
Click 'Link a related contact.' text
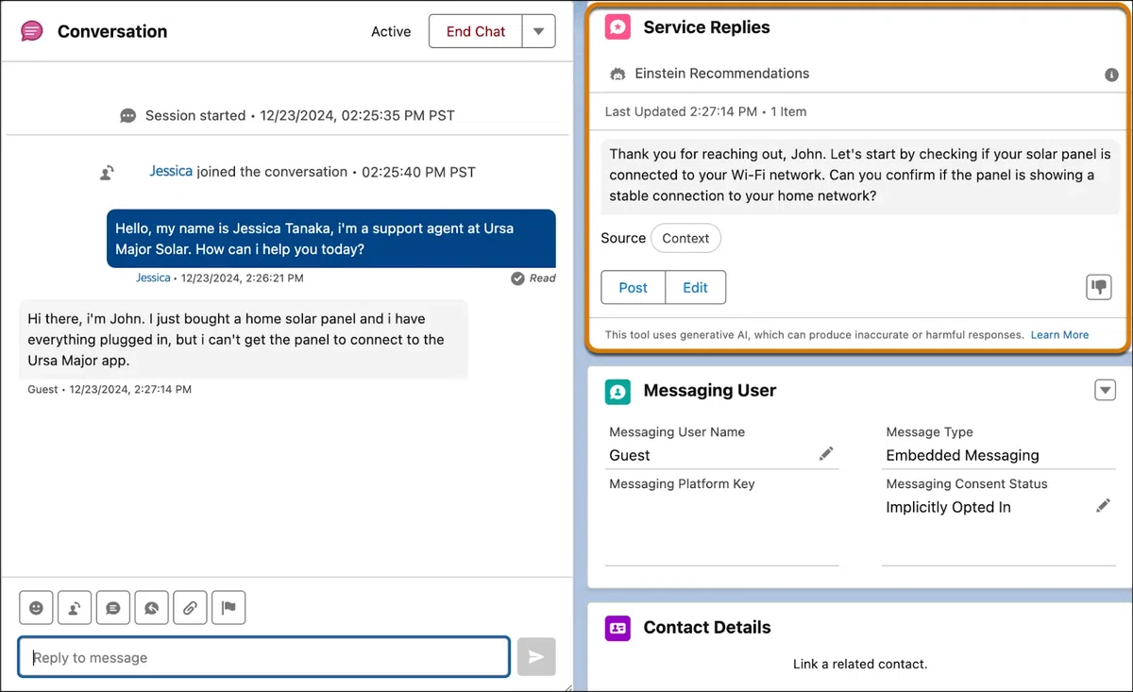coord(860,664)
